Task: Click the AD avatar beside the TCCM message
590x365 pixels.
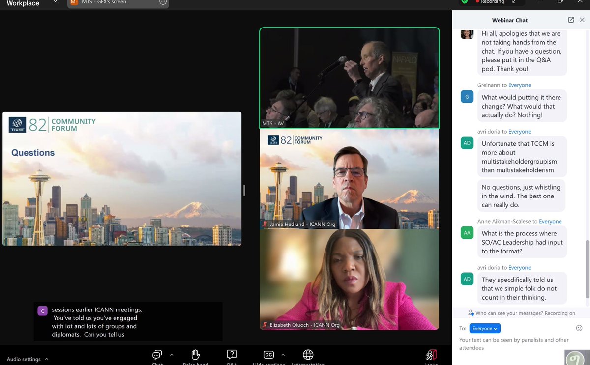Action: click(467, 143)
